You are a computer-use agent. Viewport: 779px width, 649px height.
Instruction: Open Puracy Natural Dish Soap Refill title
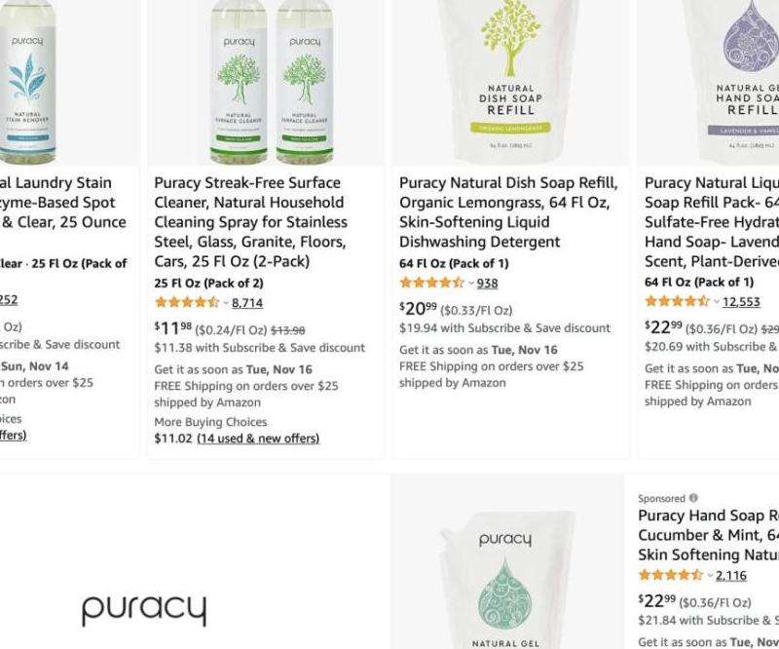508,211
